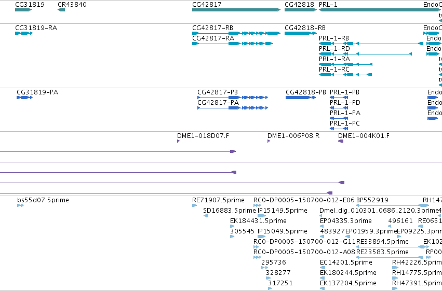Select RC0-DP0005-150700-012-G11 label

coord(304,242)
